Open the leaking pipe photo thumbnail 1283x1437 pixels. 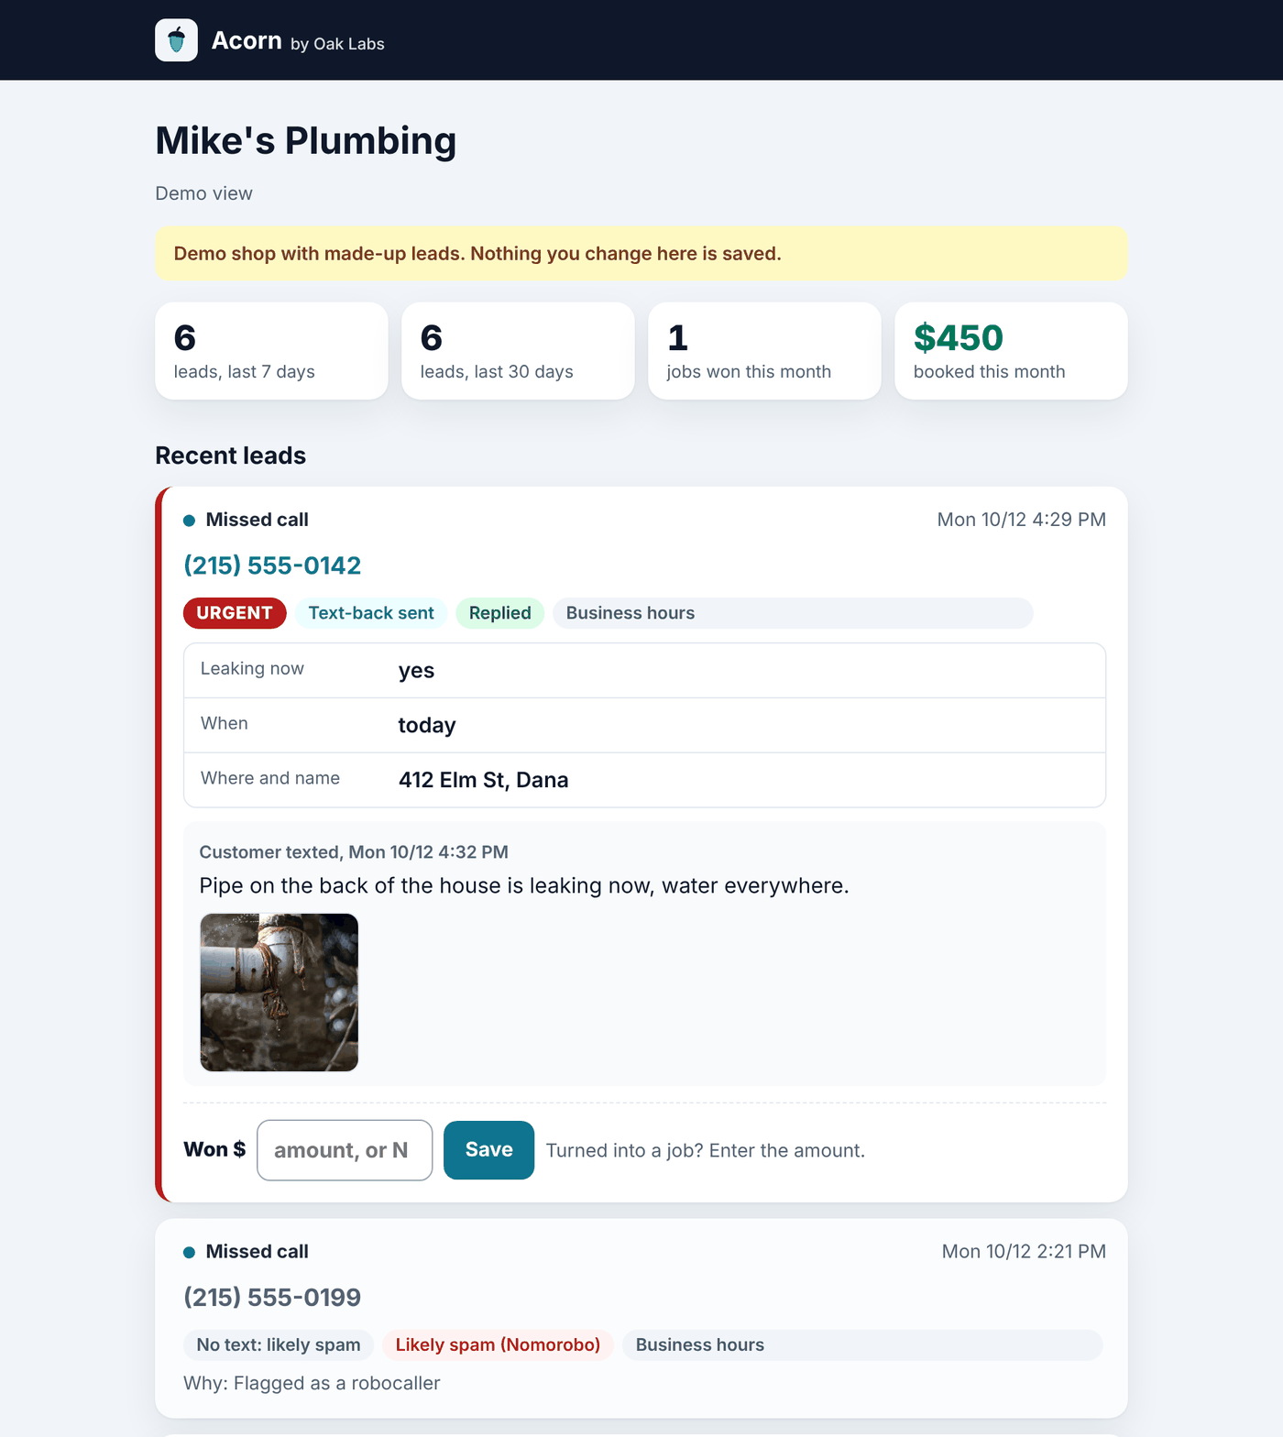point(280,993)
